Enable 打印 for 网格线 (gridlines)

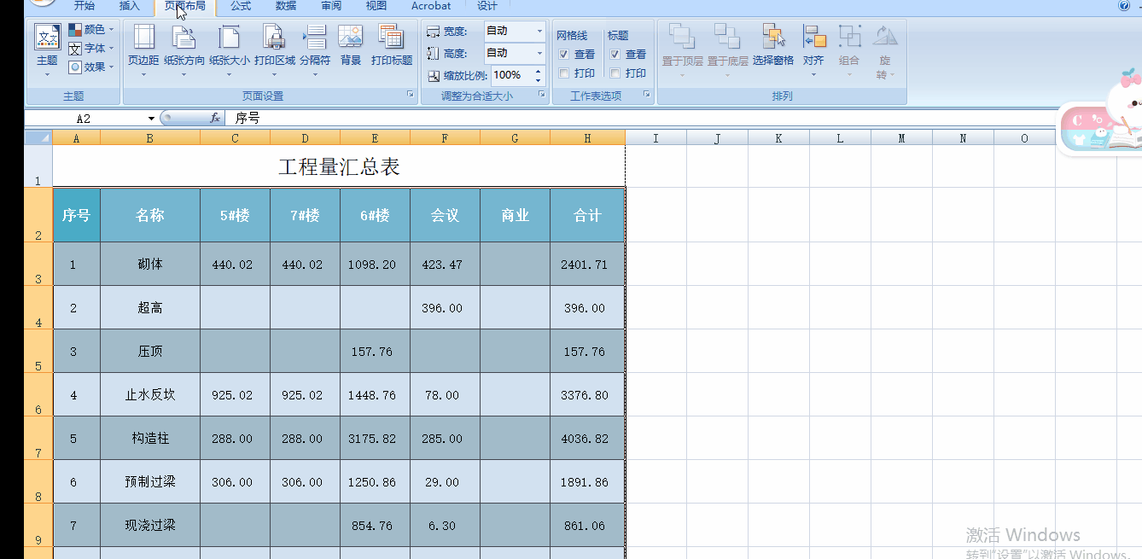pos(563,73)
